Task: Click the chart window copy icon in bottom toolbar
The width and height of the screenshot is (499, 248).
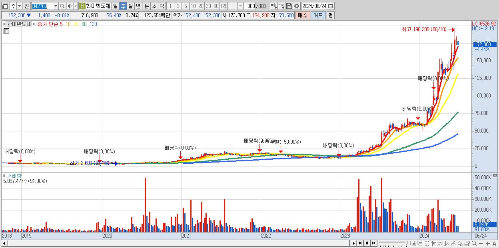Action: pyautogui.click(x=467, y=243)
